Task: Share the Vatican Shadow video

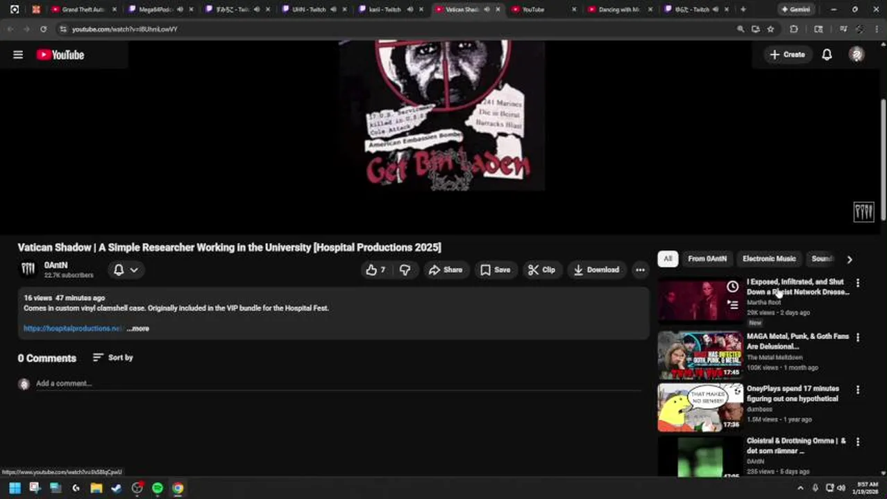Action: pyautogui.click(x=446, y=270)
